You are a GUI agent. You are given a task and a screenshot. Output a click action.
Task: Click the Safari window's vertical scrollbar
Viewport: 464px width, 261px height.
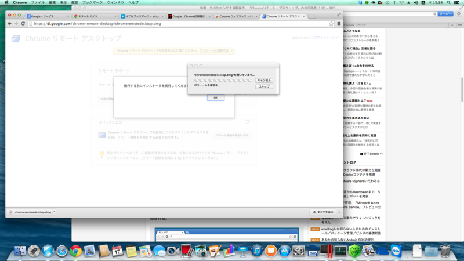(462, 90)
